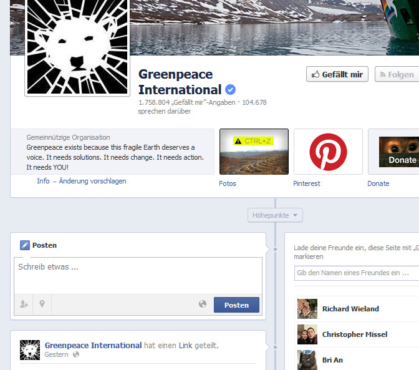Click the name Christopher Missel
419x370 pixels.
(x=355, y=334)
